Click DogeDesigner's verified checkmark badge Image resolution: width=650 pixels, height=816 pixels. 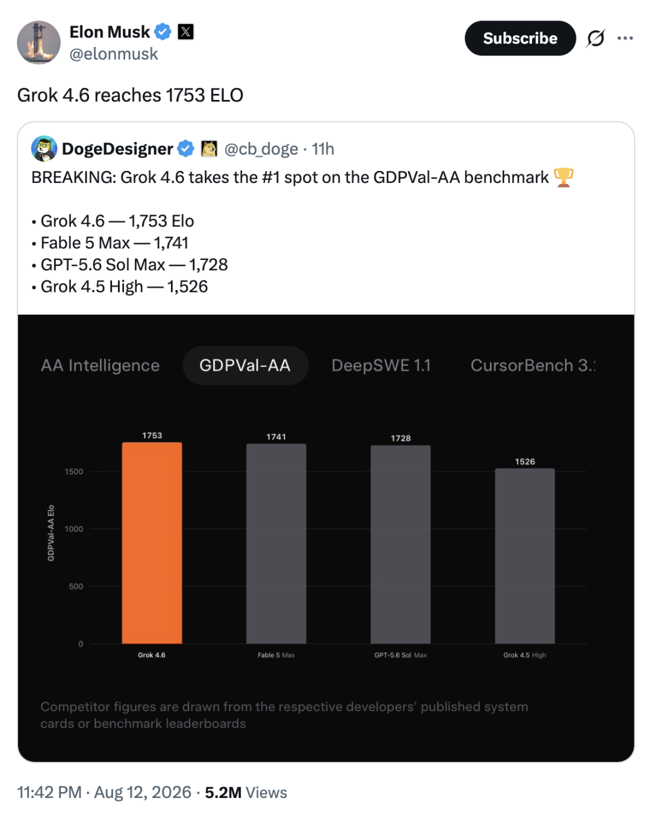point(186,149)
